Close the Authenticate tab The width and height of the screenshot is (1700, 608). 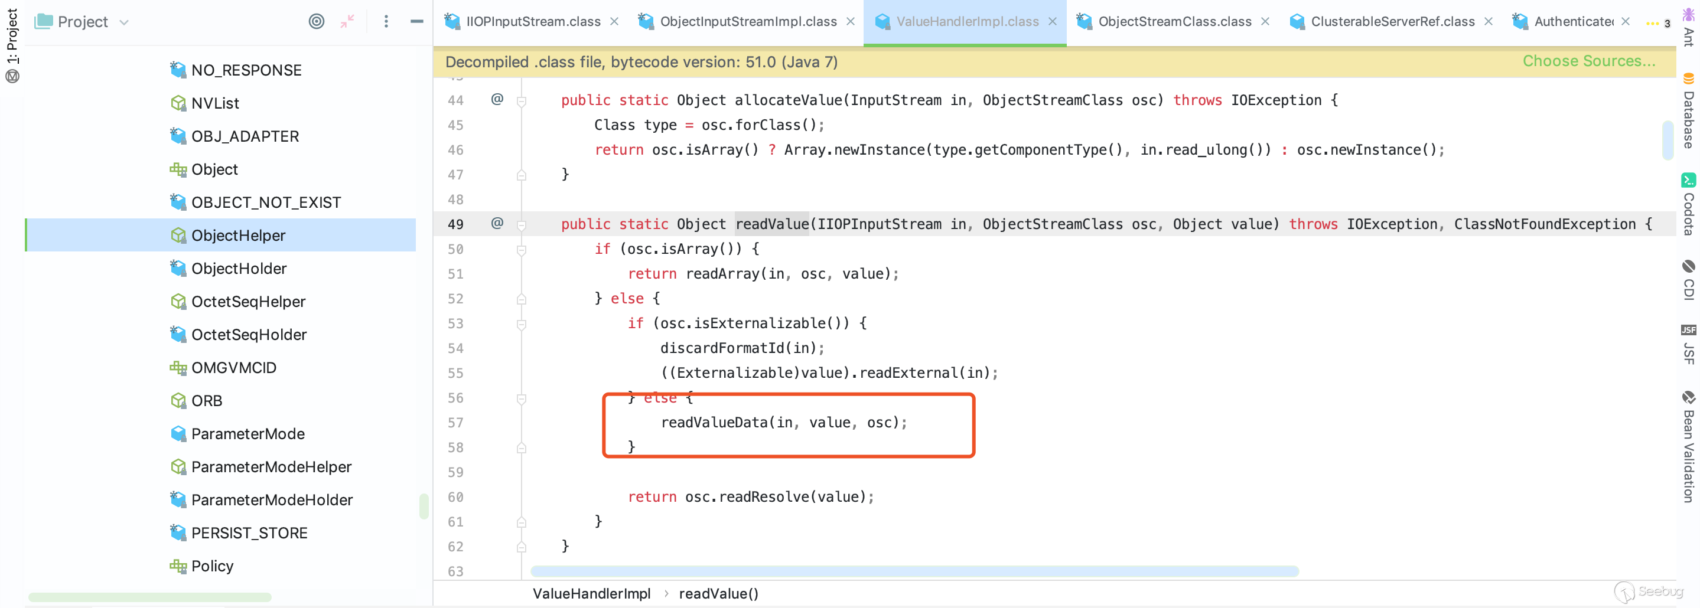(1626, 22)
